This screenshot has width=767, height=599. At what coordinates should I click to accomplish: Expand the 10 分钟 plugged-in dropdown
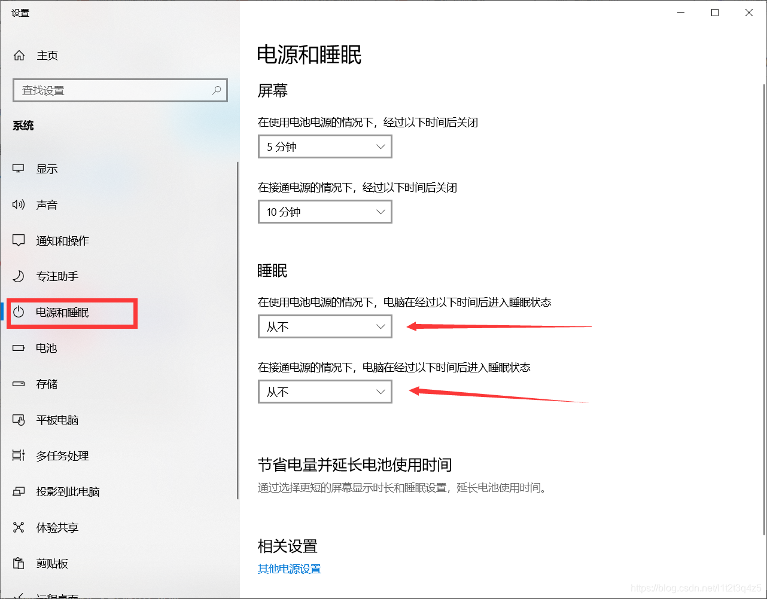click(x=324, y=212)
